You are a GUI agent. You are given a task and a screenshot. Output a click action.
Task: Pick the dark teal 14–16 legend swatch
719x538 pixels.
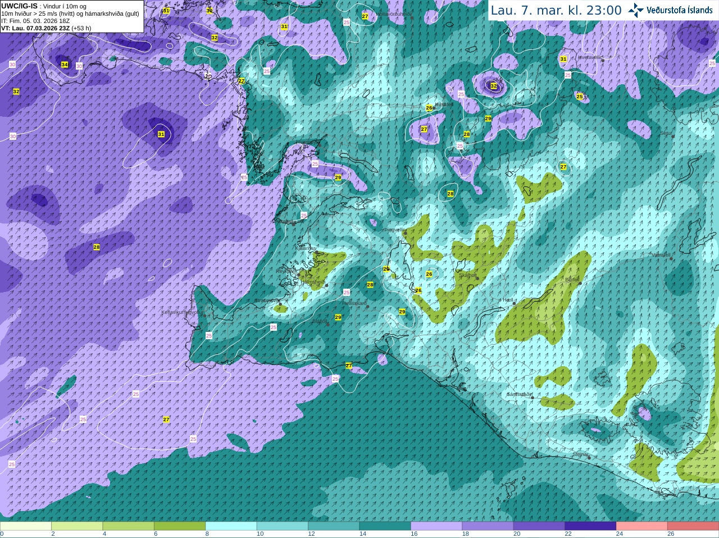tap(385, 526)
